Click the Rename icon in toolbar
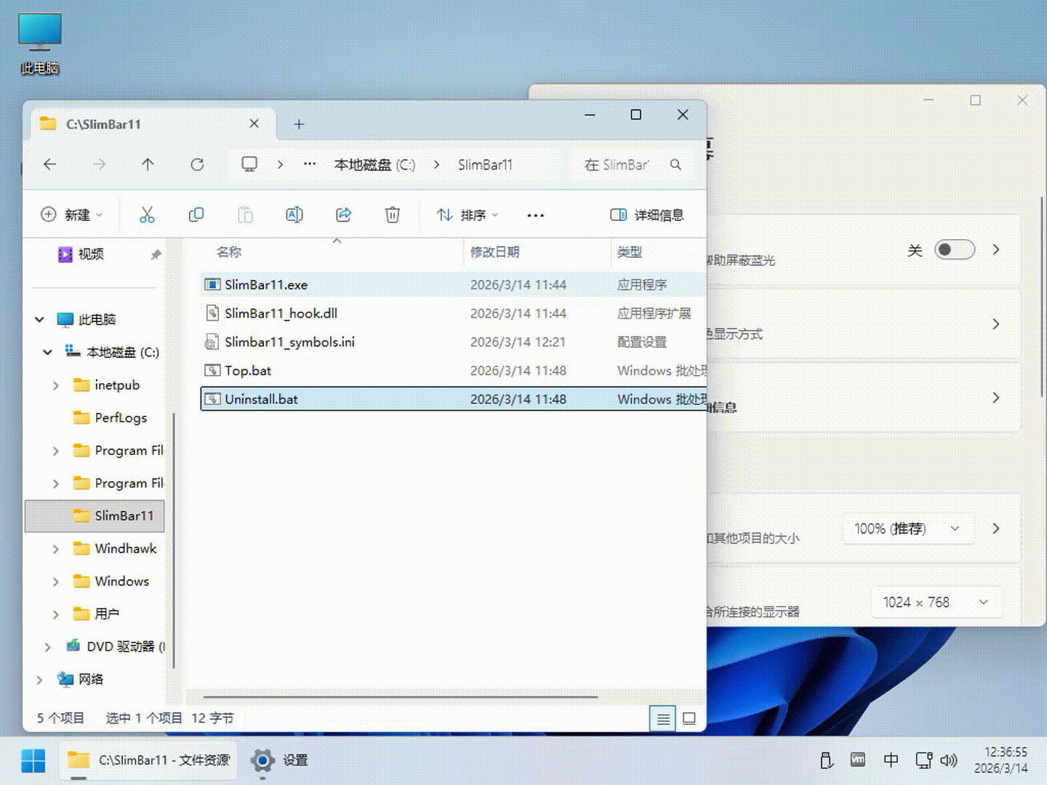This screenshot has width=1047, height=785. click(x=294, y=214)
